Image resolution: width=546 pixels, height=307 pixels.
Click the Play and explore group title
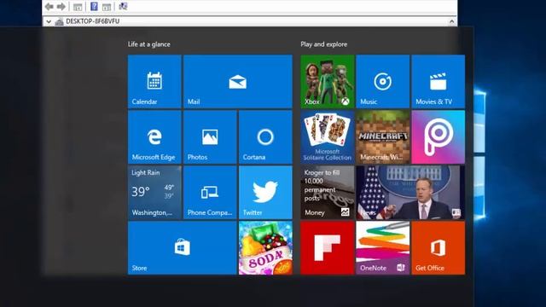(x=324, y=44)
